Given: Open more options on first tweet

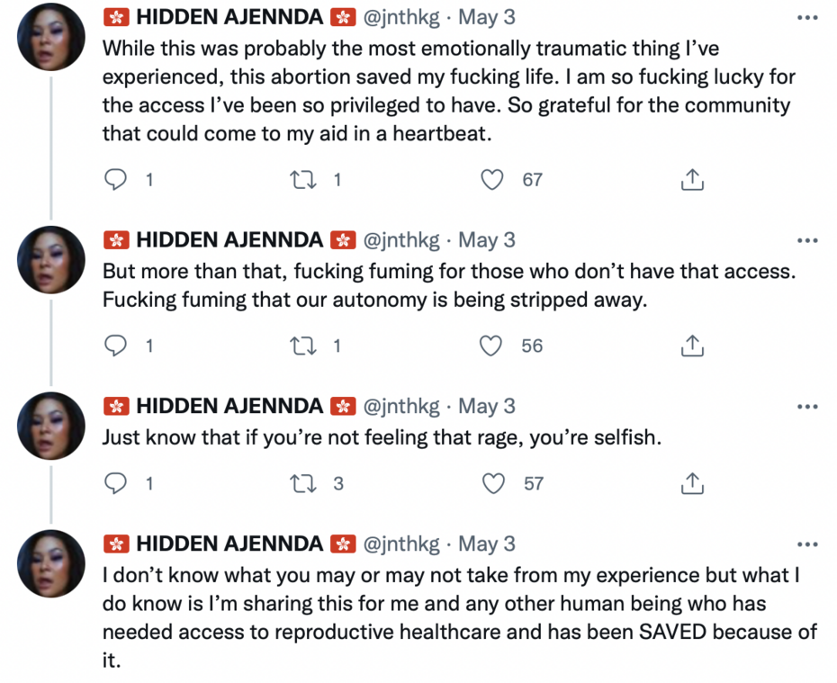Looking at the screenshot, I should coord(807,18).
